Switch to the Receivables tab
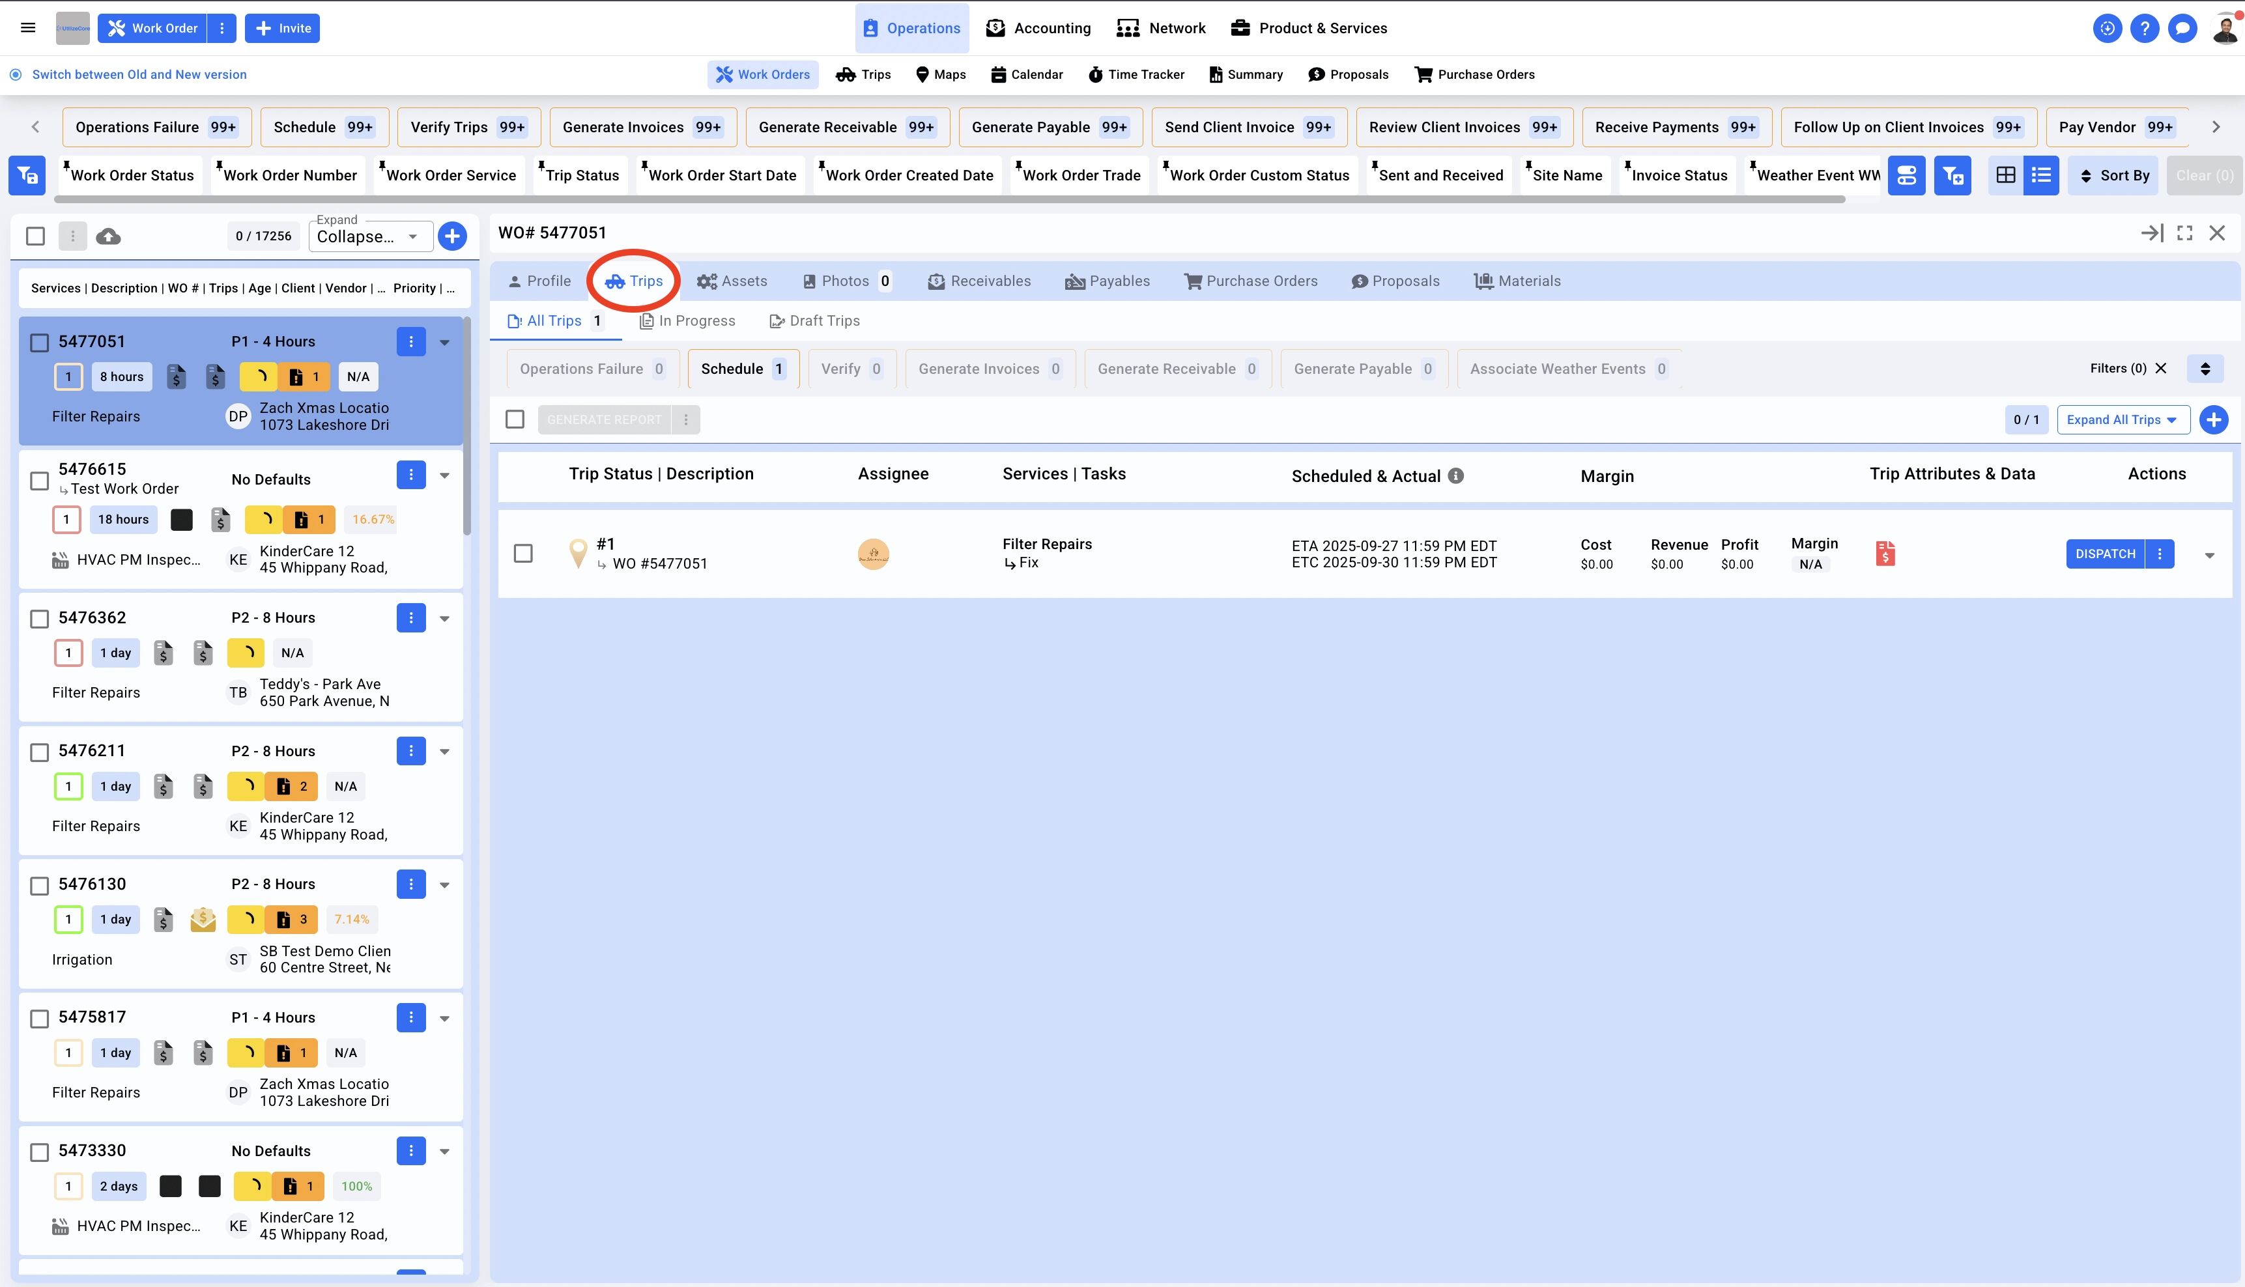The width and height of the screenshot is (2245, 1287). point(979,281)
